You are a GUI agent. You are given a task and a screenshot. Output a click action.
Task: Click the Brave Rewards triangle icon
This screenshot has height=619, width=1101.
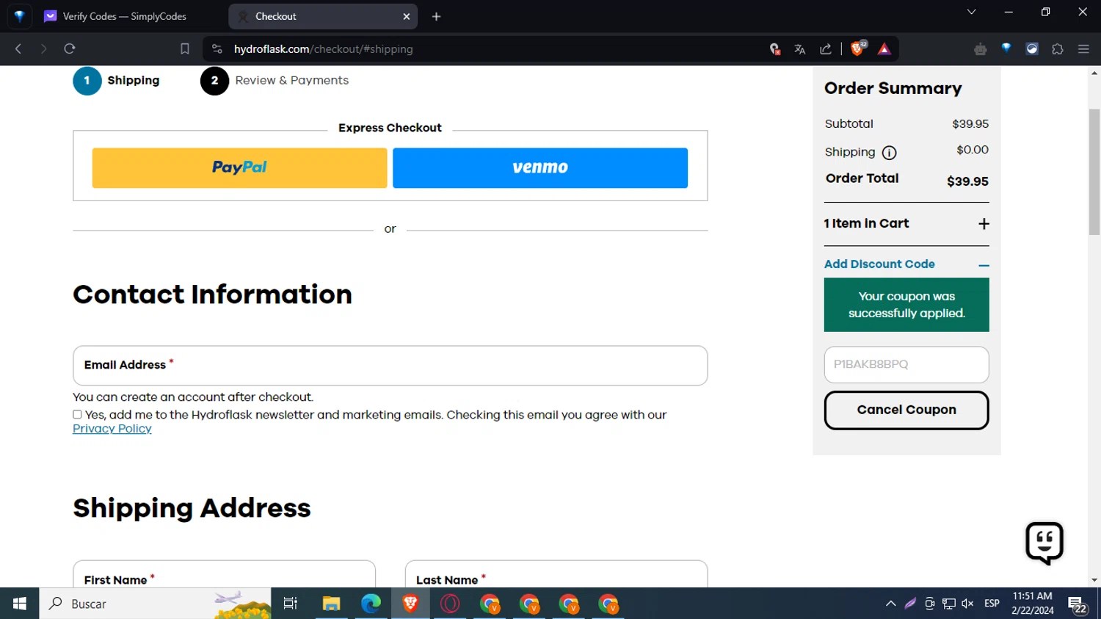tap(884, 49)
